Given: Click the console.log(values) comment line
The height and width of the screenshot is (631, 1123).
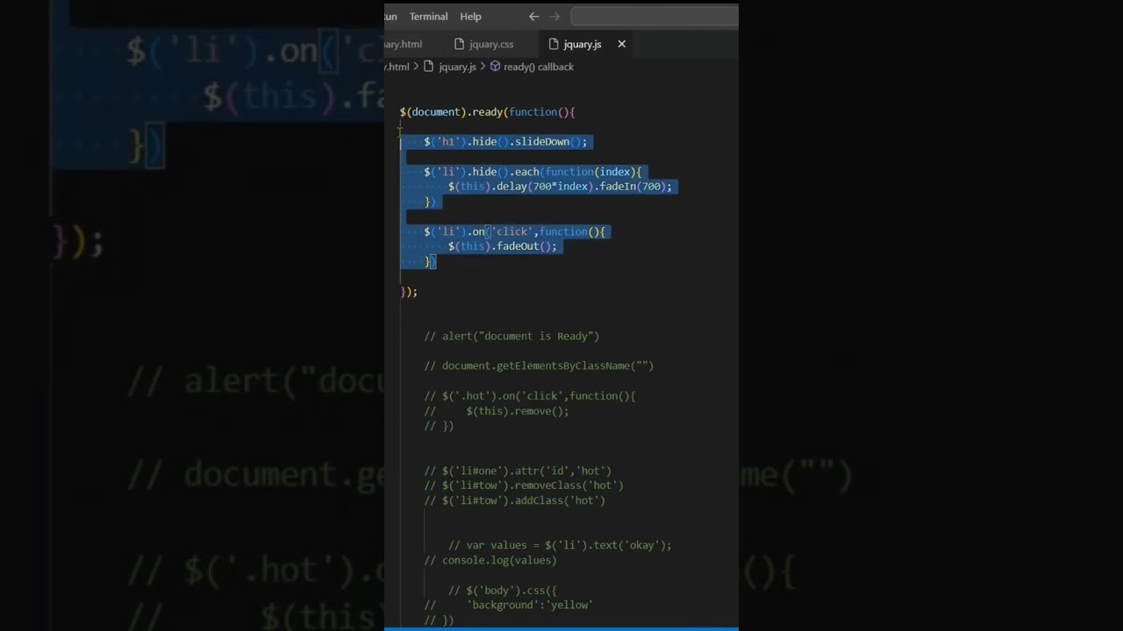Looking at the screenshot, I should click(x=490, y=560).
